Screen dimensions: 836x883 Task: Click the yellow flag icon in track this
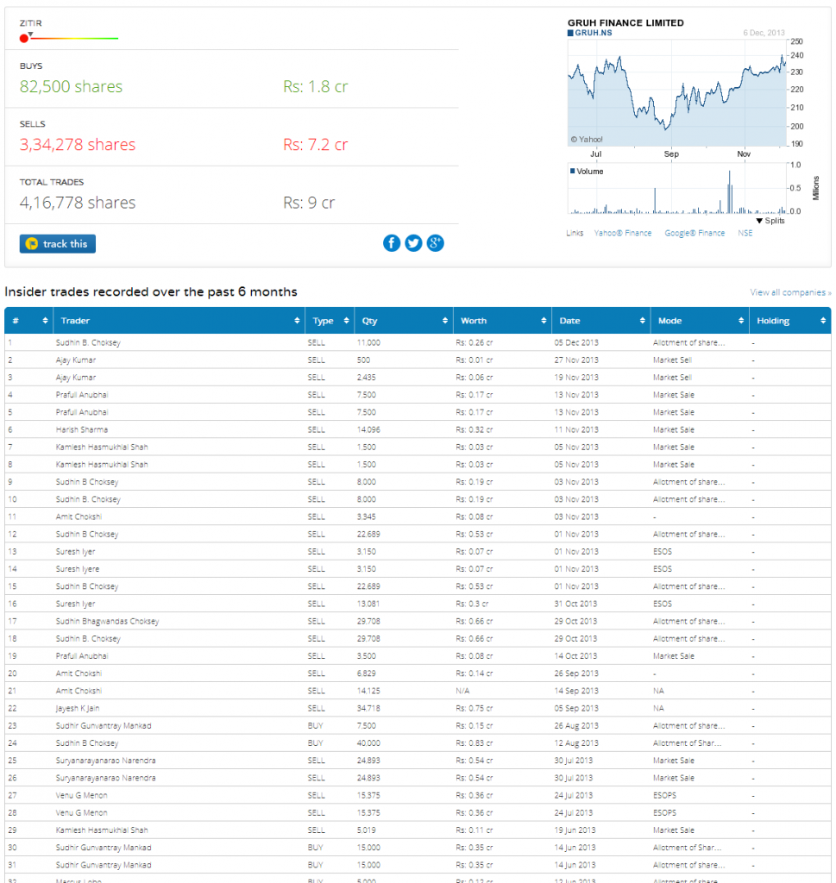pyautogui.click(x=32, y=244)
